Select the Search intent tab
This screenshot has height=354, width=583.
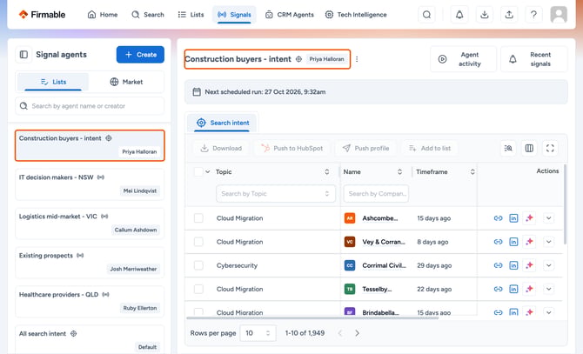(x=223, y=123)
